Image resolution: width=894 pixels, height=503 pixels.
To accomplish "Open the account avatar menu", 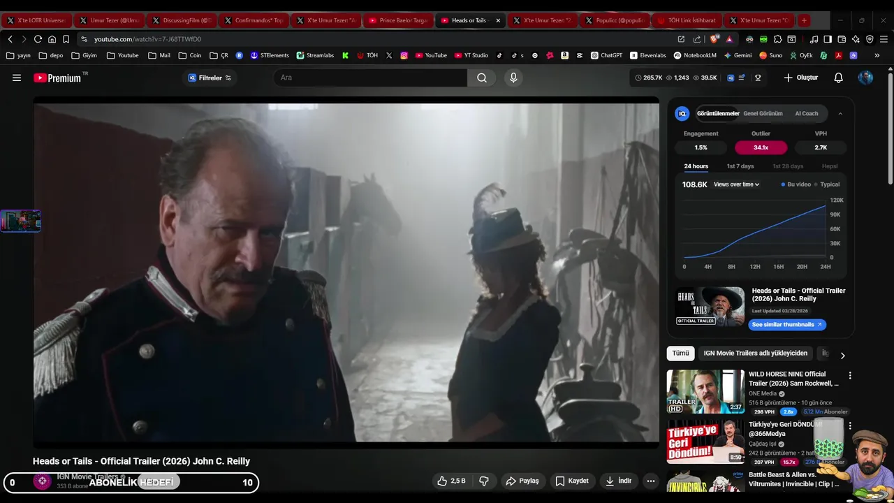I will click(865, 78).
